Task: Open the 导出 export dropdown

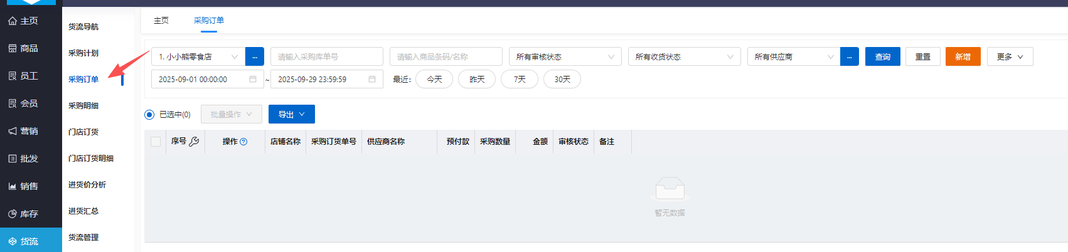Action: click(291, 115)
